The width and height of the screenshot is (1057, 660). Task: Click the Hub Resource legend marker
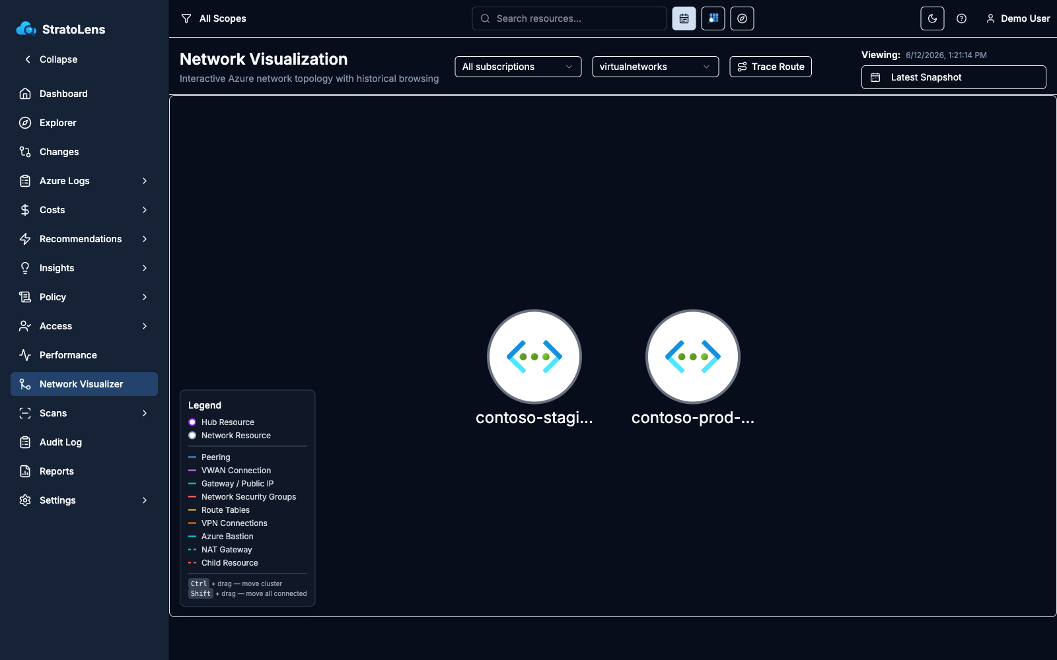click(x=192, y=422)
